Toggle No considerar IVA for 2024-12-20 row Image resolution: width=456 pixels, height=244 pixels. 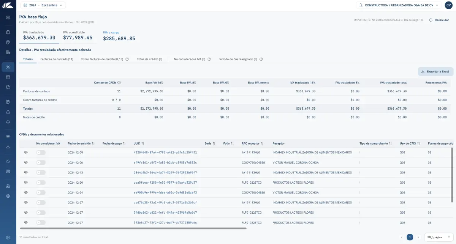41,183
